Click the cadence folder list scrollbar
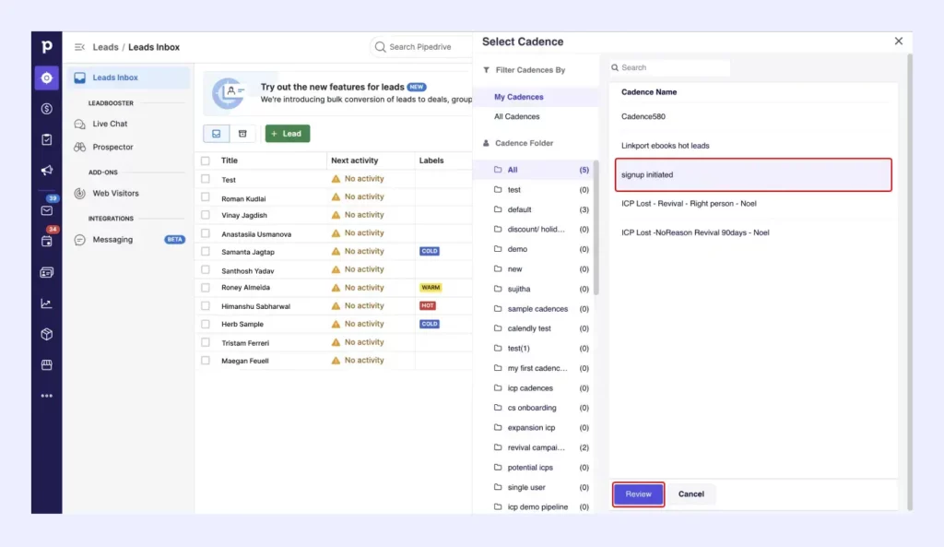 pyautogui.click(x=596, y=228)
